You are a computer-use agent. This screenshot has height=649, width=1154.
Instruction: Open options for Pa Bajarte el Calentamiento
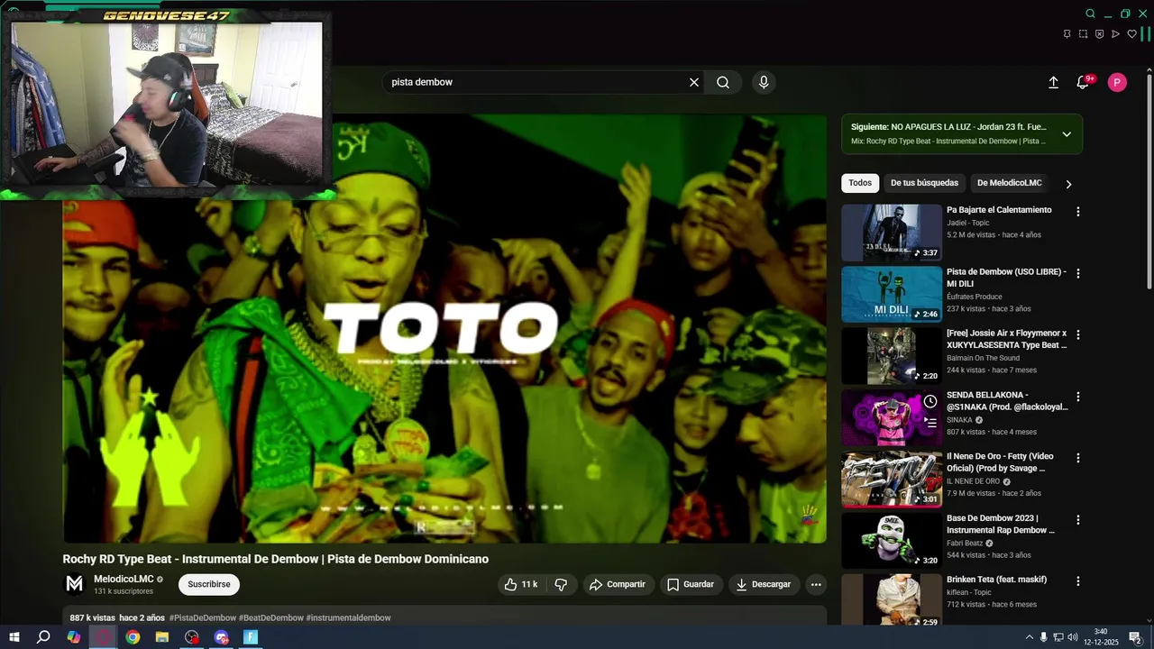(x=1077, y=212)
